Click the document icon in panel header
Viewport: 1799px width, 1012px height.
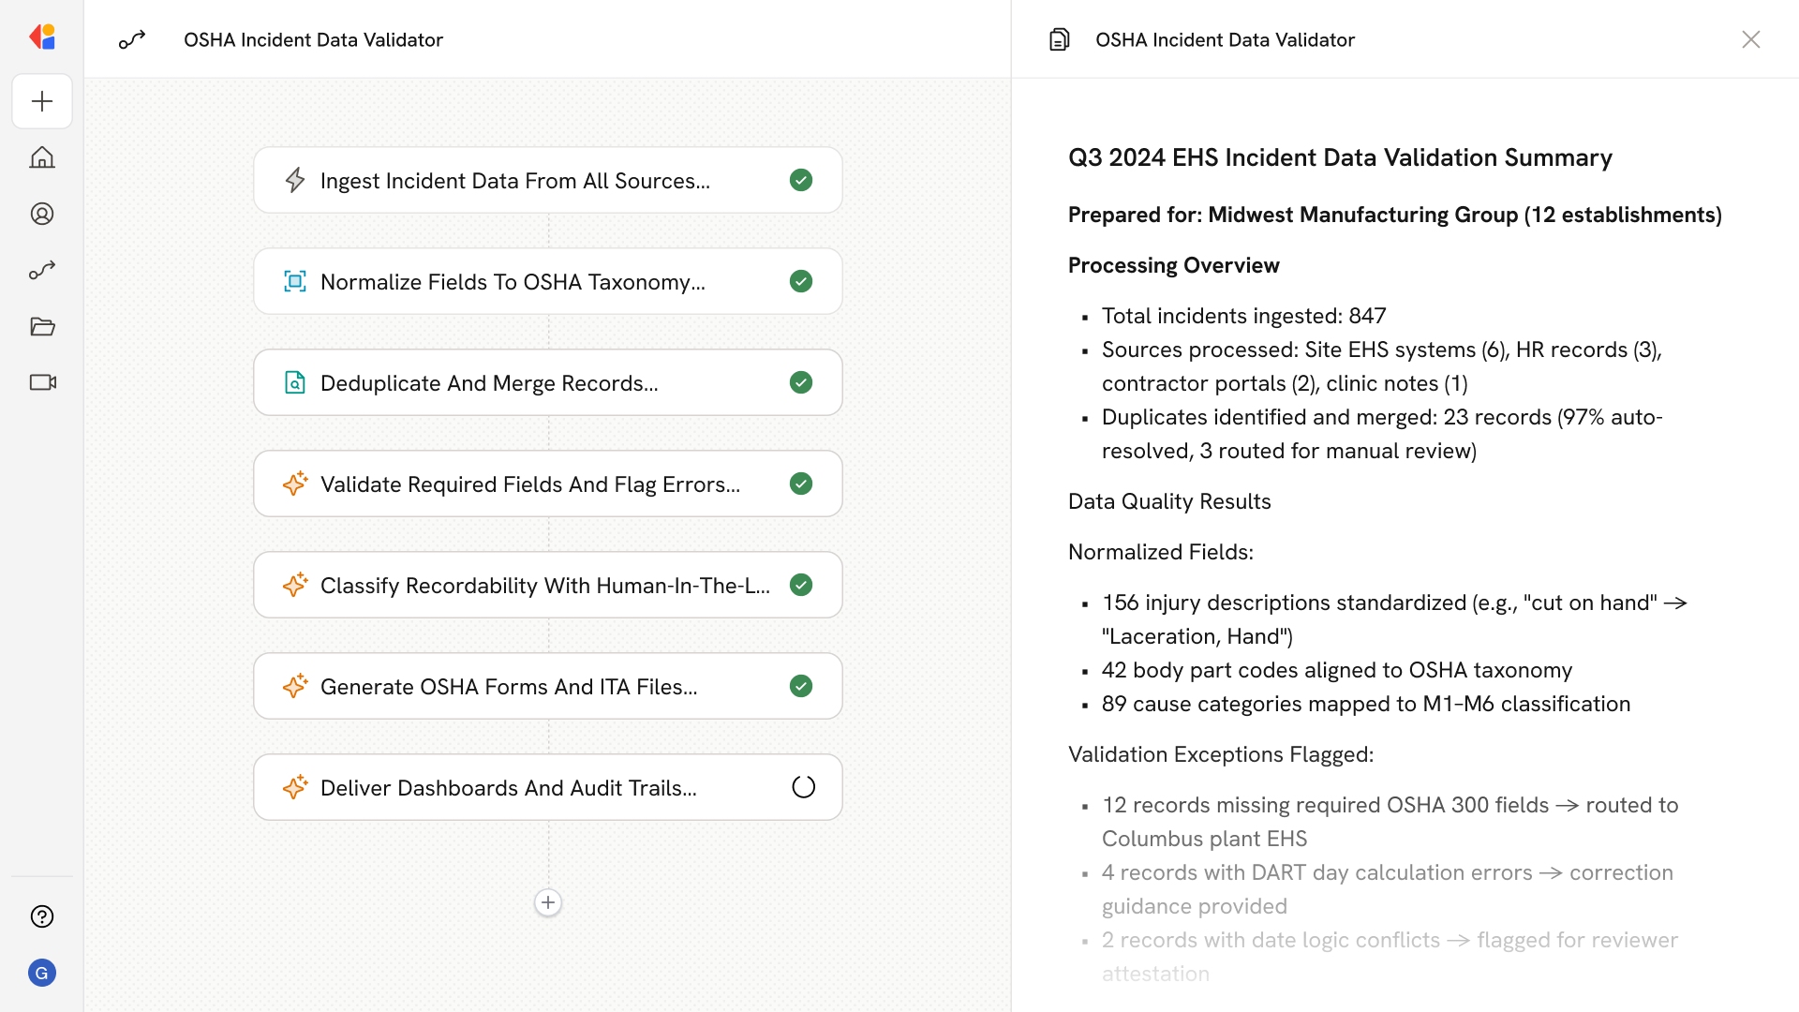[1059, 39]
